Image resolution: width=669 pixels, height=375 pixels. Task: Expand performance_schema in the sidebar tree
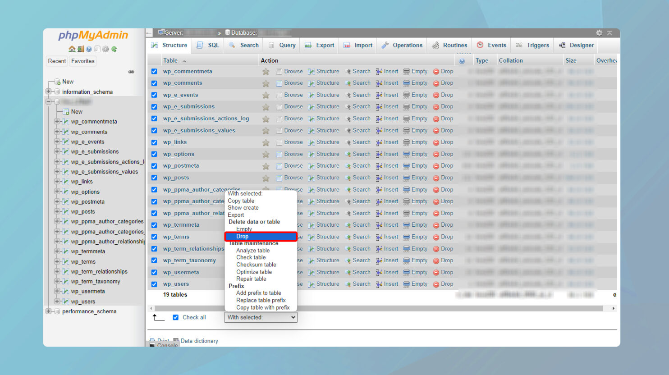[49, 311]
